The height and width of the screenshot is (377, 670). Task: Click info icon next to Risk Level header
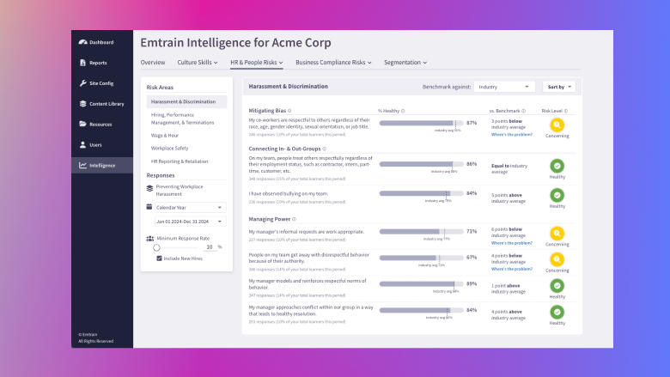566,111
